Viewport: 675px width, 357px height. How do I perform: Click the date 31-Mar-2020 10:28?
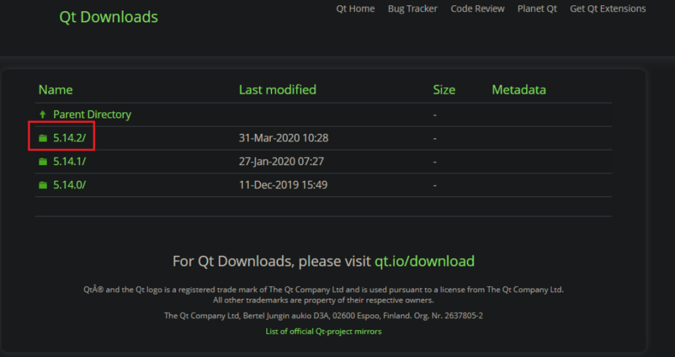coord(283,138)
